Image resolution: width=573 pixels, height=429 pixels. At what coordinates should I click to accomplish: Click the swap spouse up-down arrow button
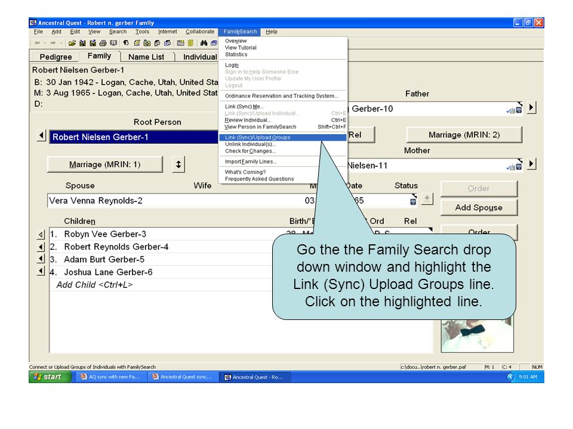tap(178, 164)
